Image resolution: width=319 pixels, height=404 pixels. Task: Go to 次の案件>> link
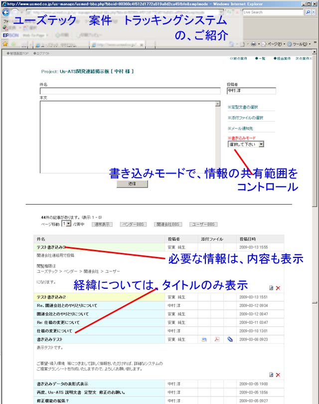304,58
